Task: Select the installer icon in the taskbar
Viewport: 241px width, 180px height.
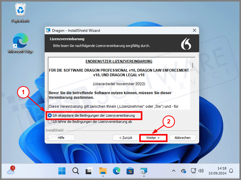Action: pyautogui.click(x=144, y=171)
